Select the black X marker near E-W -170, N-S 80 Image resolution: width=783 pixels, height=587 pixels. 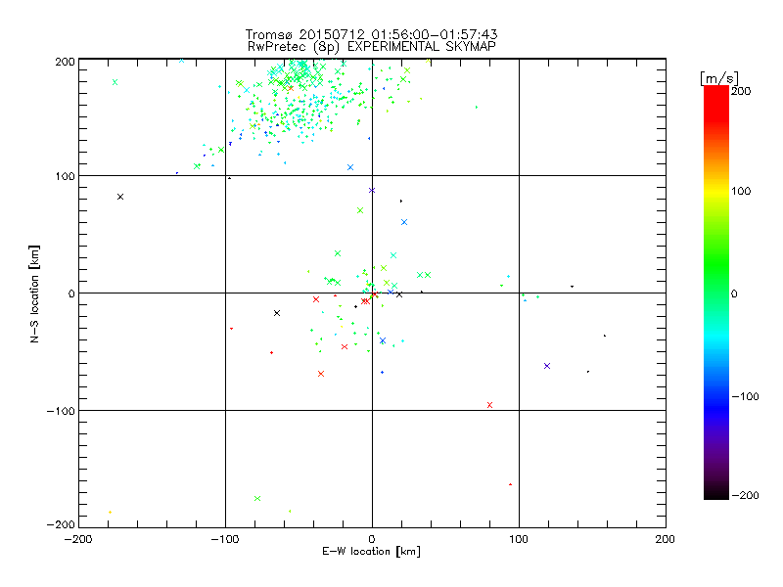120,197
